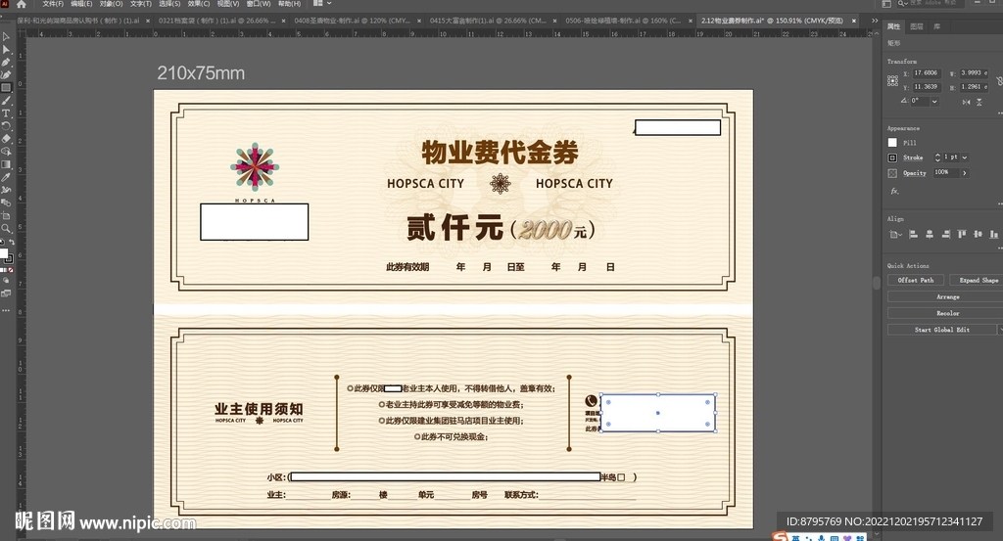Pick the Eyedropper tool
The height and width of the screenshot is (541, 1003).
(6, 177)
